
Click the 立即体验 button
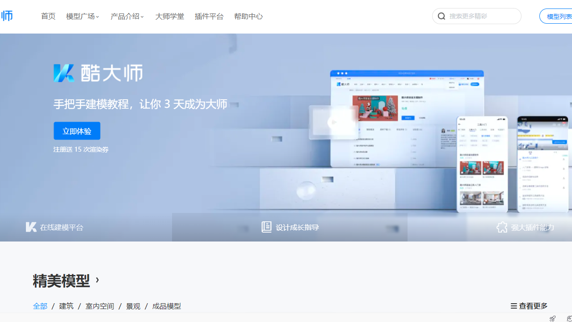tap(76, 131)
